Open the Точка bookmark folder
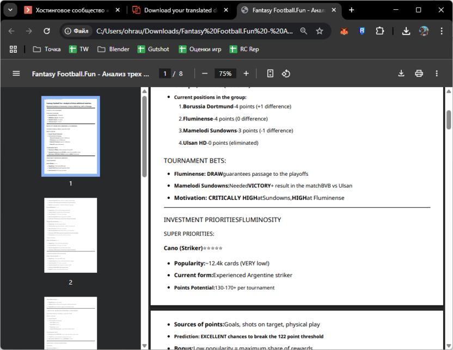This screenshot has height=350, width=453. click(x=47, y=49)
